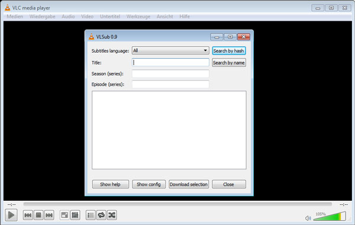This screenshot has height=225, width=355.
Task: Expand the Subtitles language dropdown
Action: coord(170,50)
